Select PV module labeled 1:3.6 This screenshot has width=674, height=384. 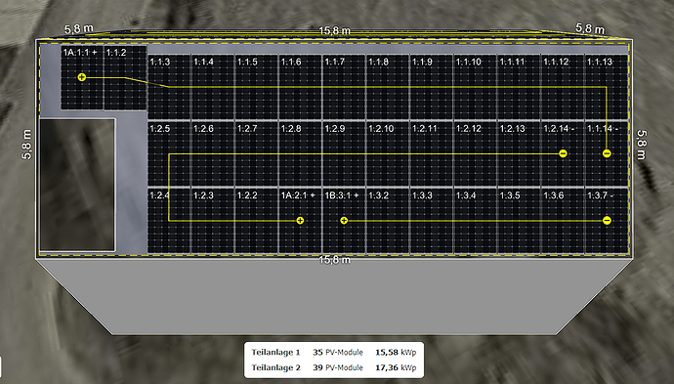point(563,221)
